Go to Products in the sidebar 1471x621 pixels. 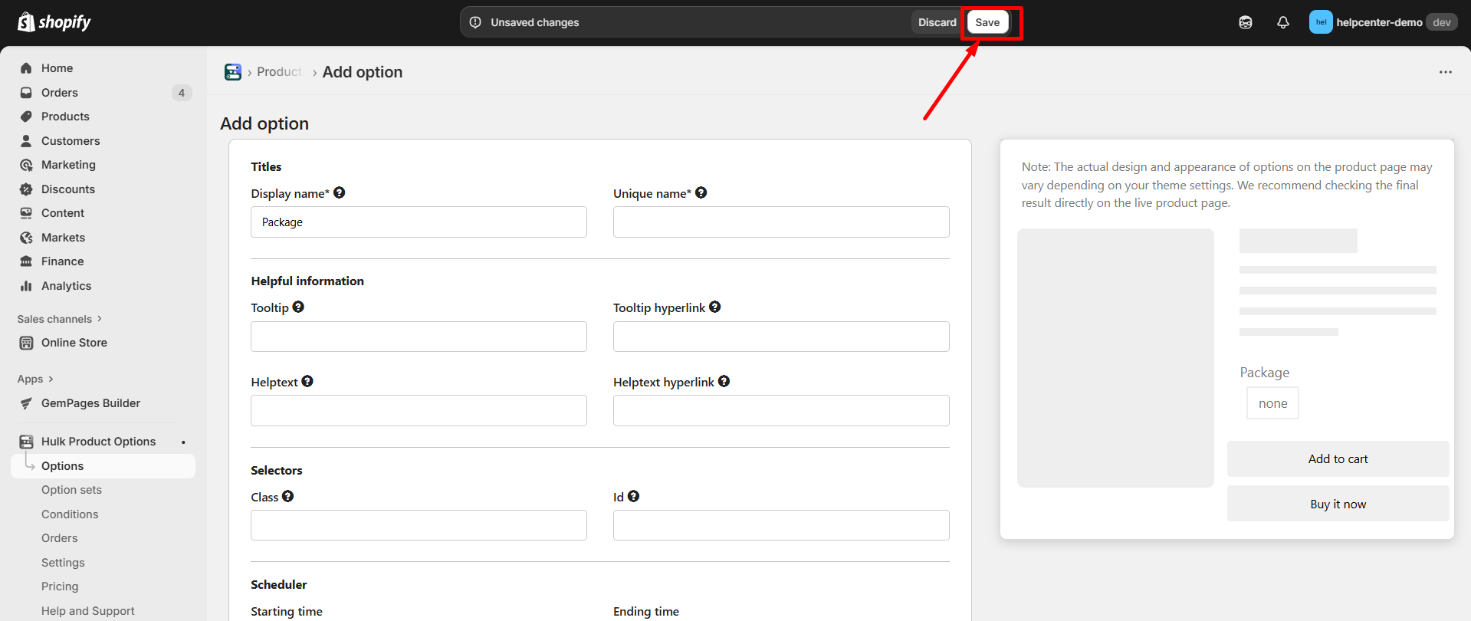pyautogui.click(x=65, y=117)
